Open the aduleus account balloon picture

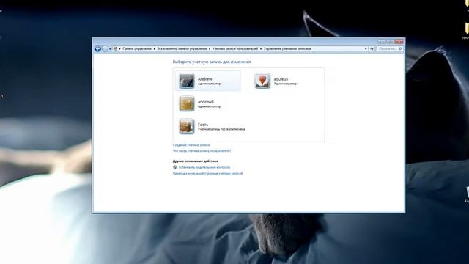[x=262, y=81]
